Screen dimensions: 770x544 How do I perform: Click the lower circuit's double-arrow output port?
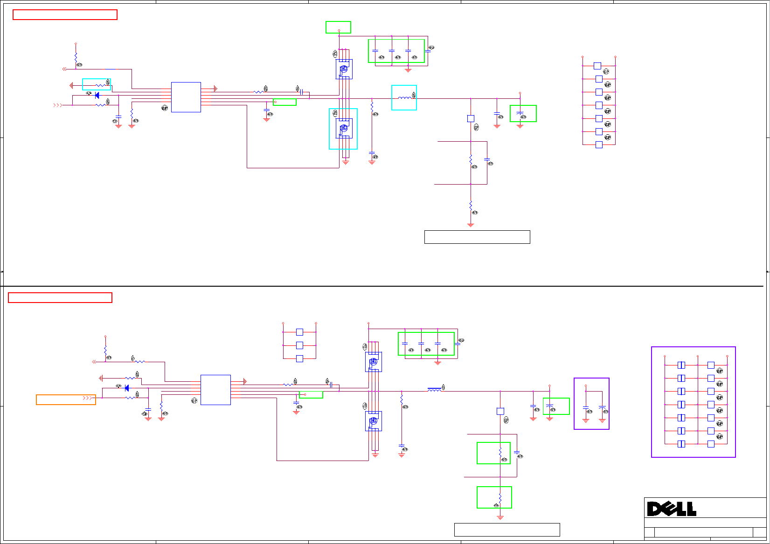[x=94, y=362]
